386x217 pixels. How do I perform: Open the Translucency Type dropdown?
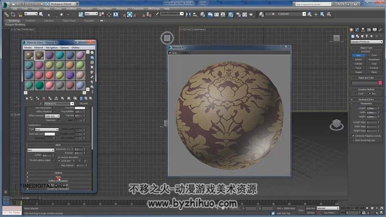(x=47, y=130)
